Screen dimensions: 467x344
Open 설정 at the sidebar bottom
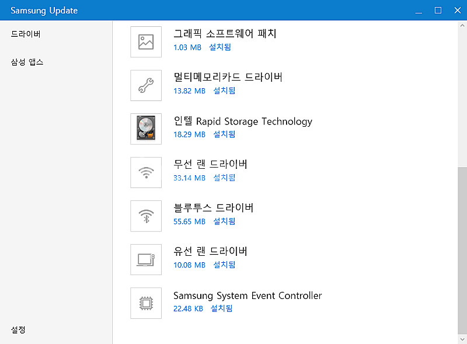tap(18, 330)
